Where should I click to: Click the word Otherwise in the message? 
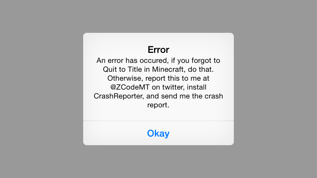(125, 78)
